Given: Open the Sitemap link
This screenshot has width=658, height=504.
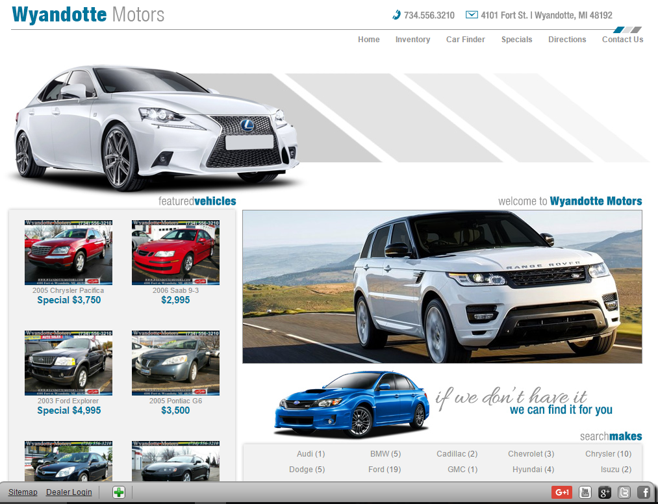Looking at the screenshot, I should [23, 492].
